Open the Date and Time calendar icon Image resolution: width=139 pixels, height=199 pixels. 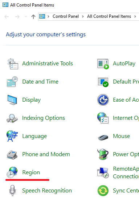(x=12, y=82)
